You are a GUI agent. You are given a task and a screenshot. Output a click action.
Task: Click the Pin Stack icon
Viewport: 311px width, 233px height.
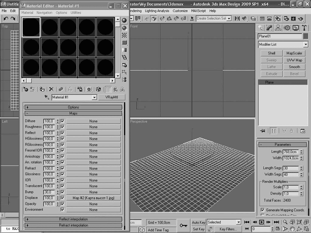coord(263,131)
